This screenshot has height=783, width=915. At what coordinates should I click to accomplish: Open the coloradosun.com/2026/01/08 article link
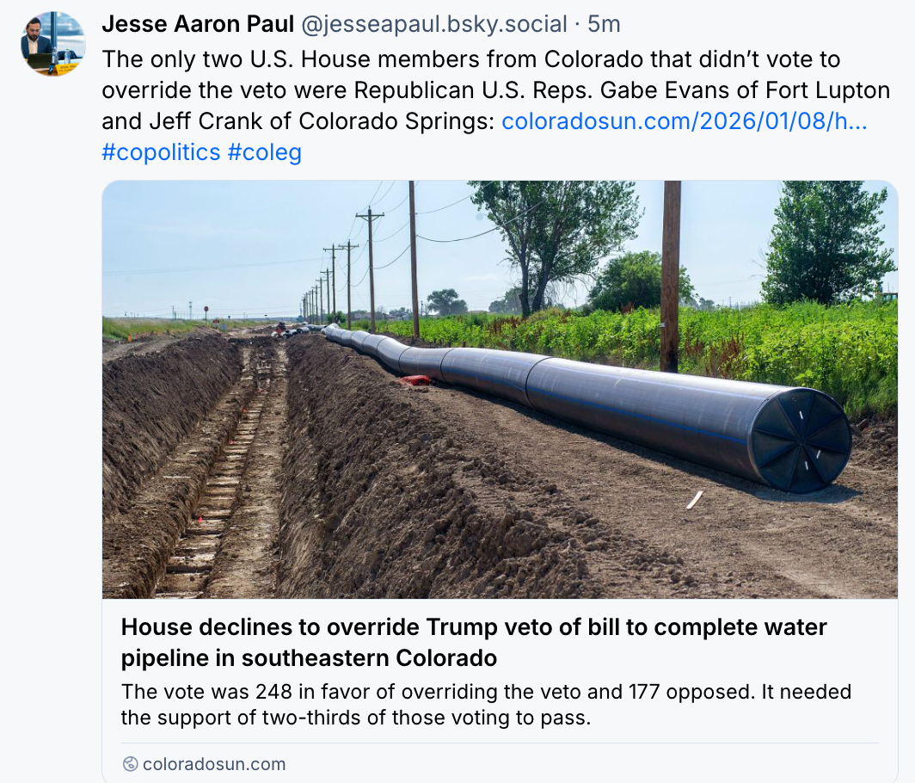[684, 120]
